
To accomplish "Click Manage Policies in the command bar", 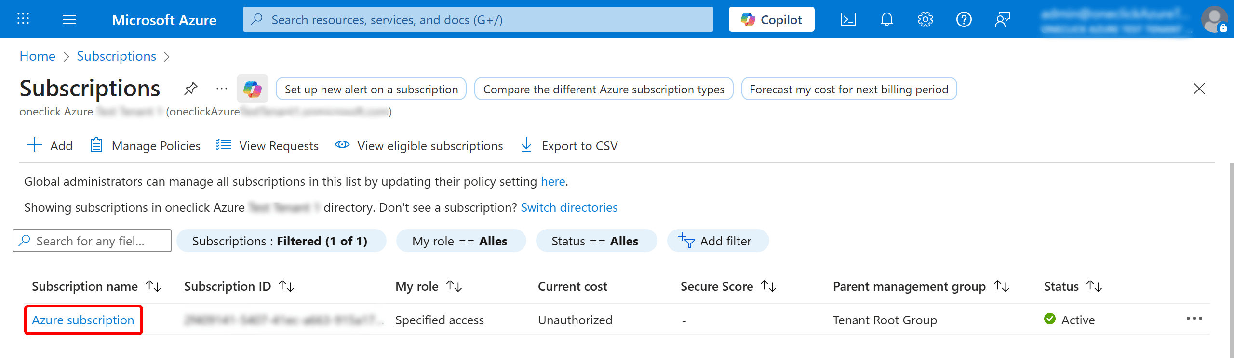I will coord(145,145).
